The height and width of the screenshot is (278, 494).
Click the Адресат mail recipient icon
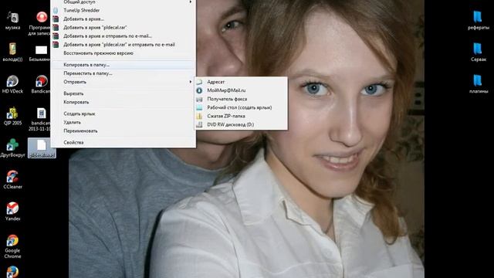pos(199,82)
